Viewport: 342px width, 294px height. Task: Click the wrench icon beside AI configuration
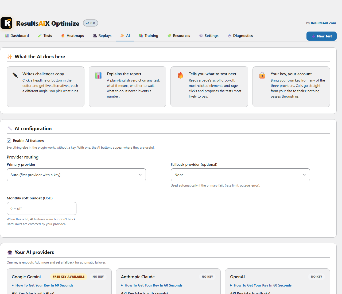coord(10,129)
